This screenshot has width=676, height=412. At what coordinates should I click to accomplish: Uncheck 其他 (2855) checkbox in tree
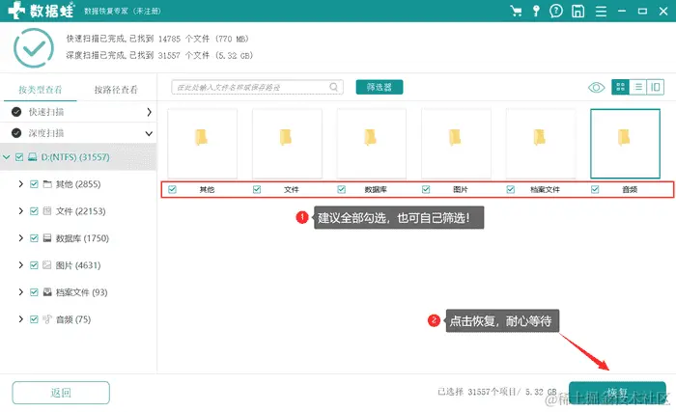[x=34, y=184]
